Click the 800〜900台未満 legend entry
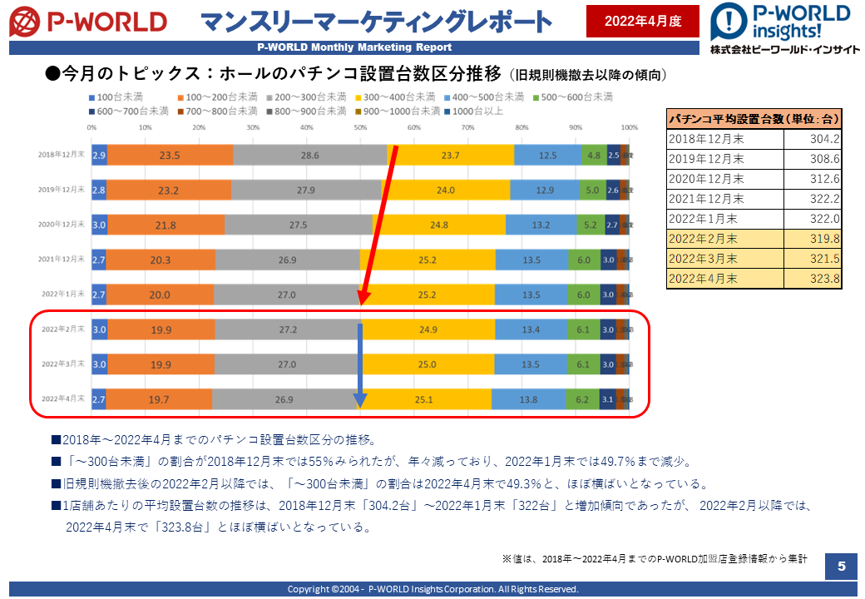This screenshot has height=599, width=865. tap(306, 111)
